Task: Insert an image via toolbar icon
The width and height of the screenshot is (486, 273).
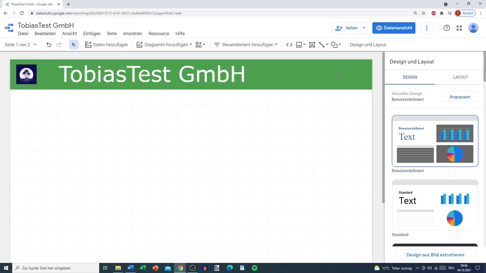Action: [299, 45]
